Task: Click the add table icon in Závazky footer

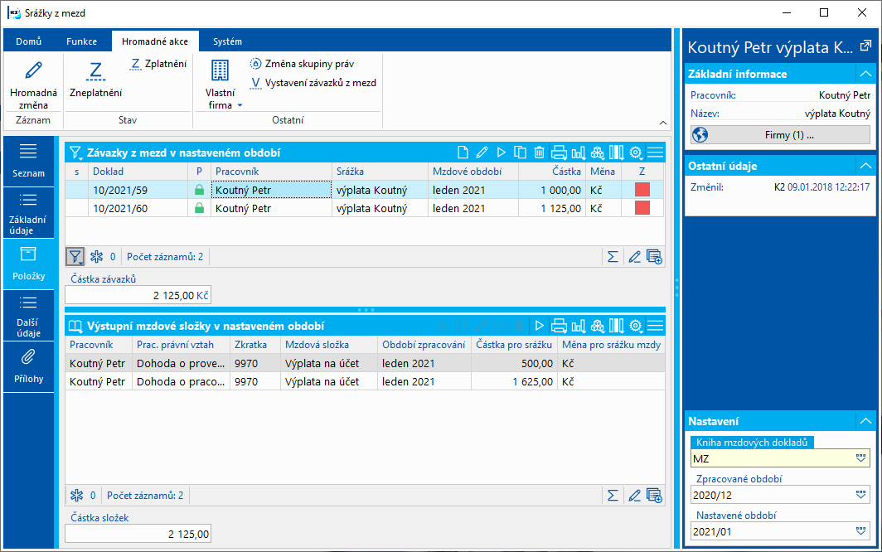Action: [x=654, y=257]
